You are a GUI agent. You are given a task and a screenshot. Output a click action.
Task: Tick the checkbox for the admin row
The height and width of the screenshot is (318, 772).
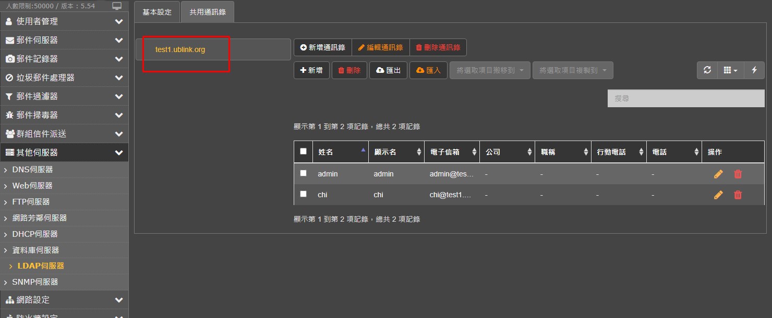tap(304, 173)
